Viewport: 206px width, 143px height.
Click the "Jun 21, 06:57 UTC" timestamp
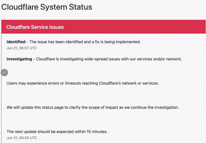point(22,48)
